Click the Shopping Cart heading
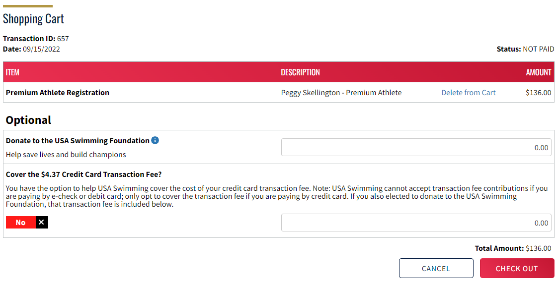Image resolution: width=559 pixels, height=286 pixels. (33, 19)
